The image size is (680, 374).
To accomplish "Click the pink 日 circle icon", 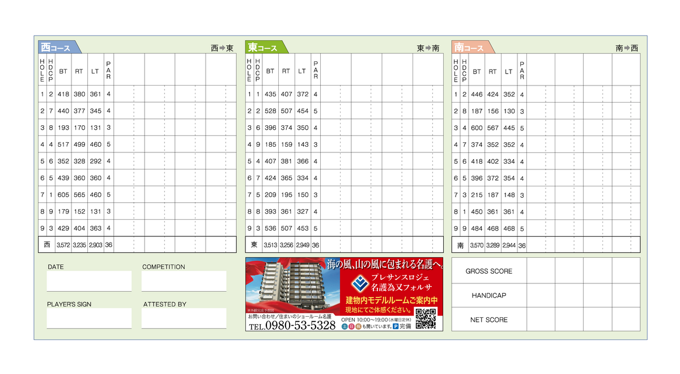I will (x=351, y=326).
